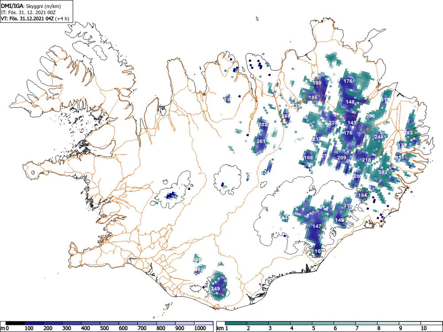Click the 'm 0' legend label
This screenshot has height=332, width=443.
(x=5, y=328)
